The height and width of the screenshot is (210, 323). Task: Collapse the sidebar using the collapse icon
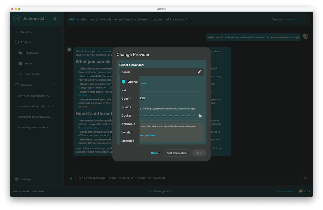[55, 19]
